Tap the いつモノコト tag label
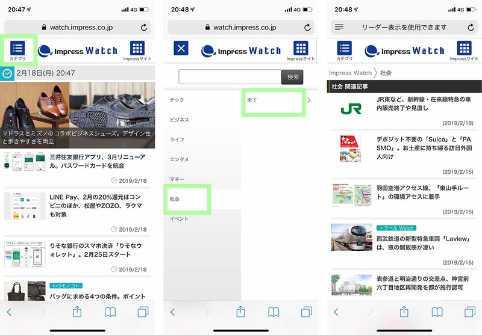The width and height of the screenshot is (482, 335). [x=66, y=286]
